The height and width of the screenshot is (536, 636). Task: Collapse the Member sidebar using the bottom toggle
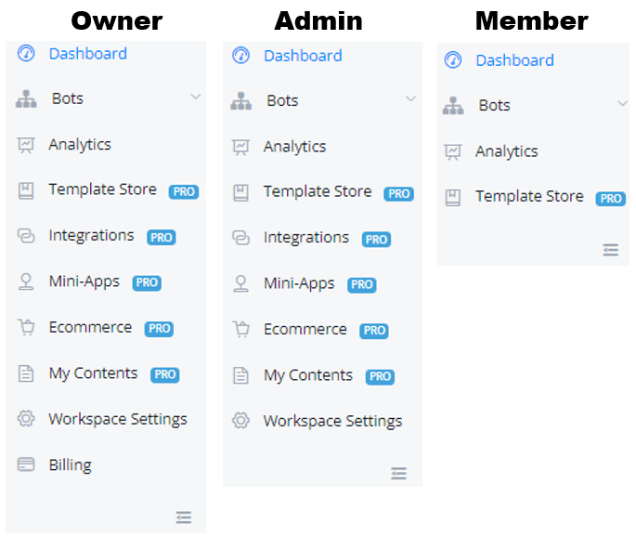click(x=611, y=250)
